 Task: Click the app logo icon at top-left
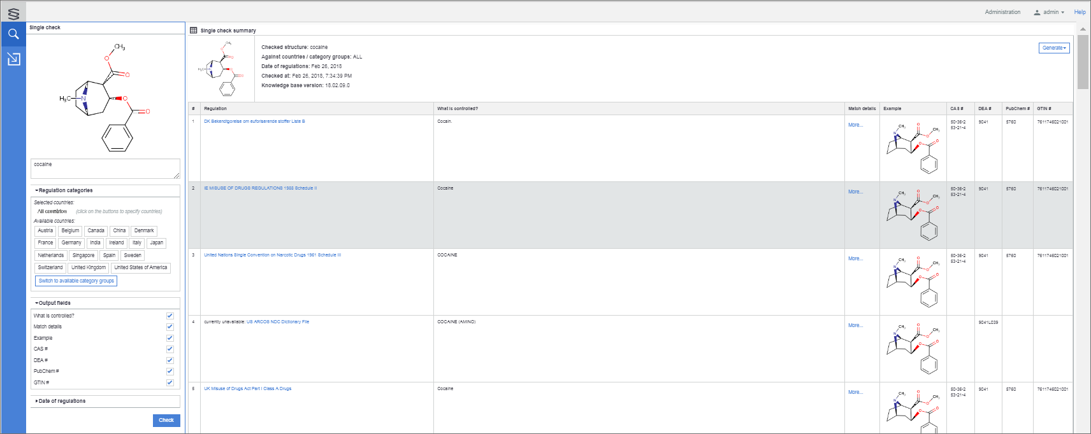point(13,13)
